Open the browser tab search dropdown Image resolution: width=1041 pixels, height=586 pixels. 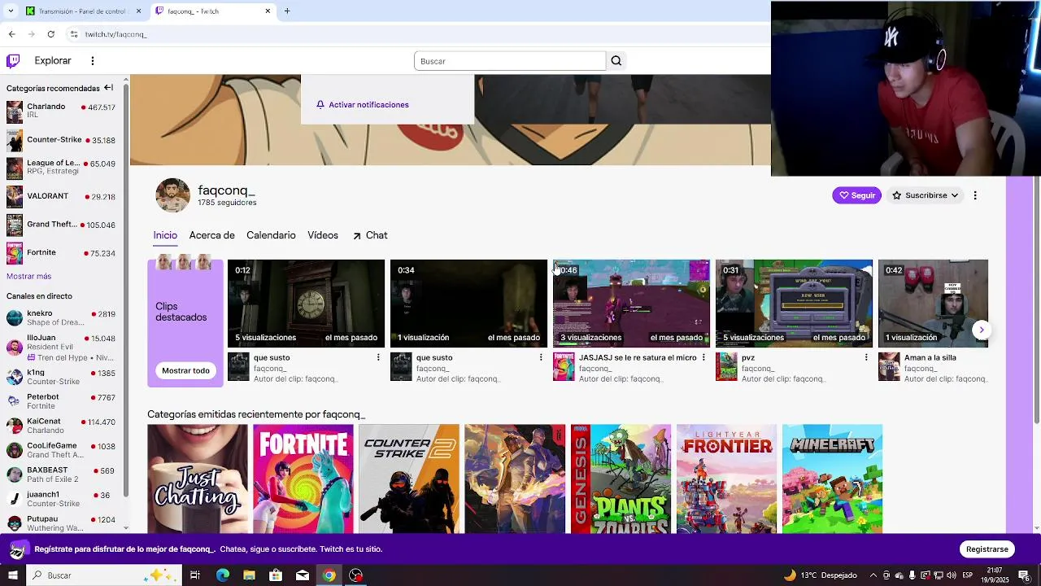tap(11, 11)
